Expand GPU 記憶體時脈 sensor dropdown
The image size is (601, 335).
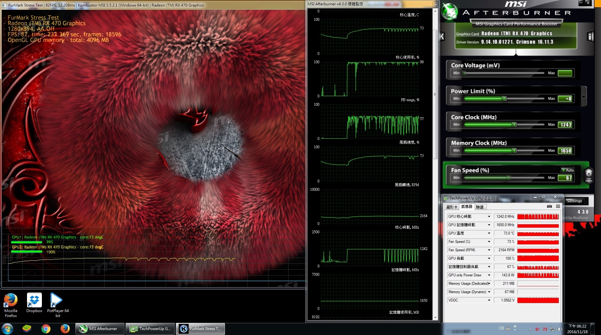489,225
